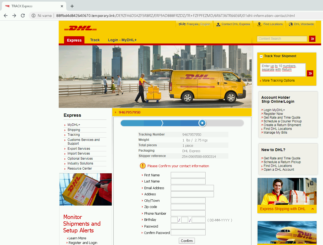Submit the Track Your Shipment arrow button
The width and height of the screenshot is (323, 245).
point(310,73)
